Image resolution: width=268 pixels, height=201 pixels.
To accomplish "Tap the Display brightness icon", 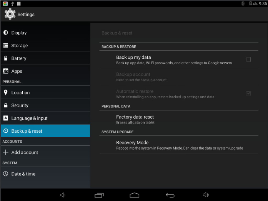I will [x=6, y=32].
